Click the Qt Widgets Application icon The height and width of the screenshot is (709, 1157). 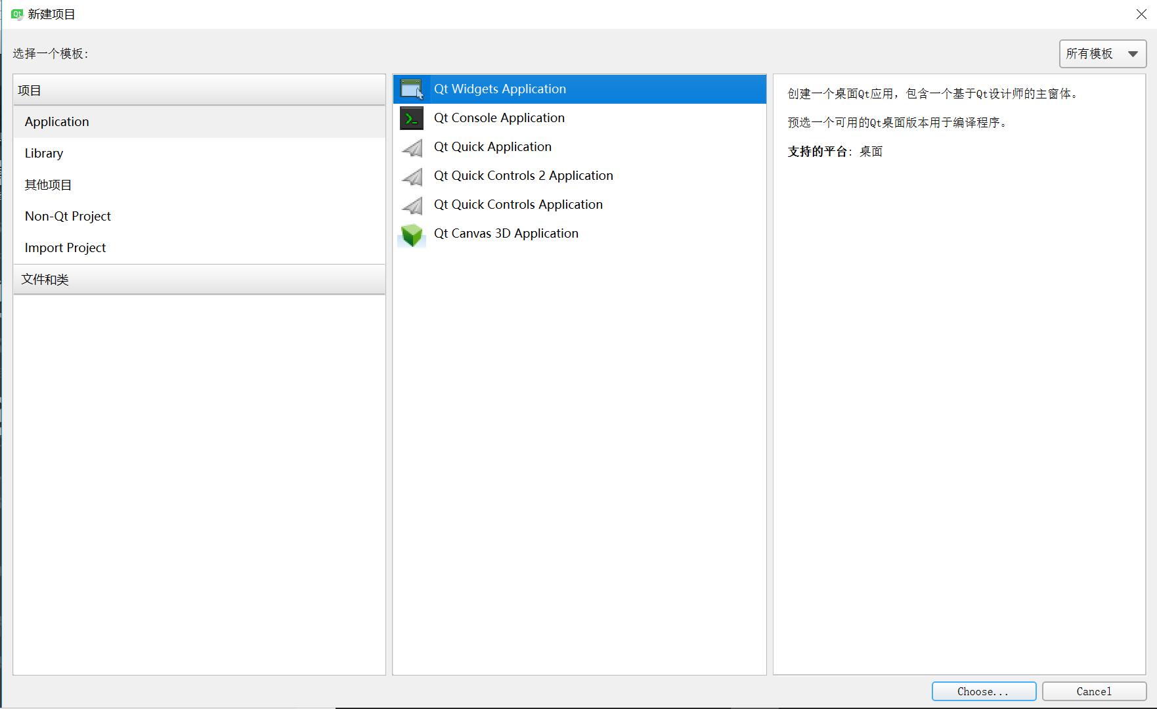412,89
